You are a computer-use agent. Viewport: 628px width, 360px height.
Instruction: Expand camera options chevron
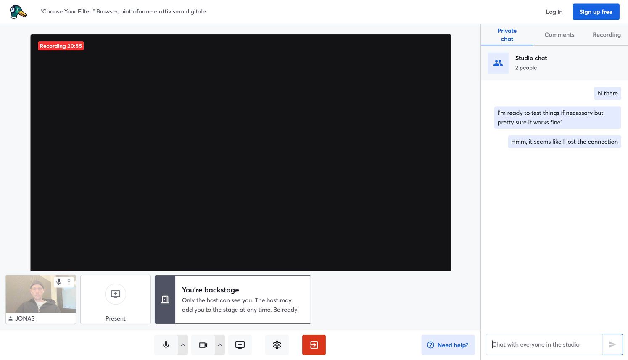coord(220,345)
